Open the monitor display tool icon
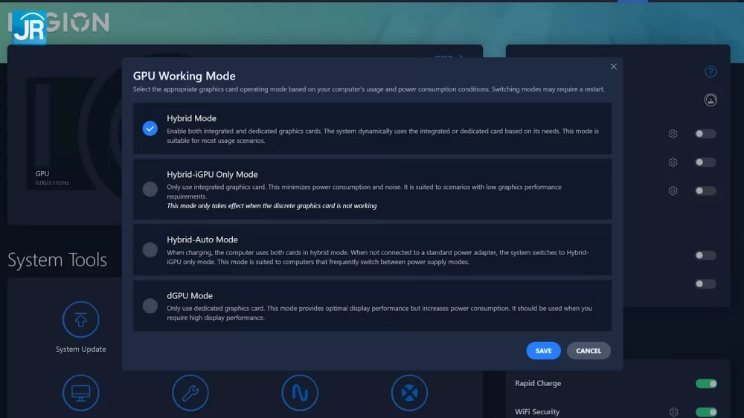Screen dimensions: 744x418 (80, 393)
